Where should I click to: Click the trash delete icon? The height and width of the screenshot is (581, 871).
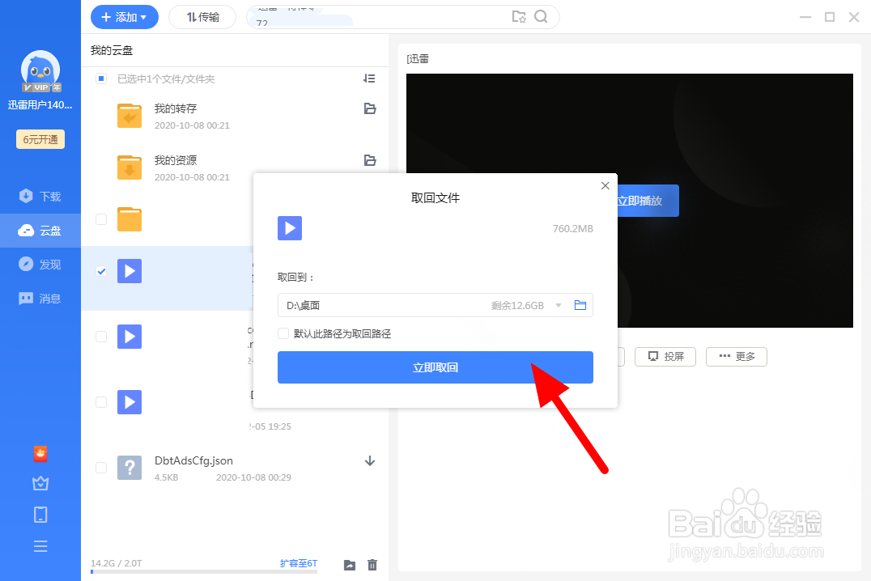tap(372, 565)
